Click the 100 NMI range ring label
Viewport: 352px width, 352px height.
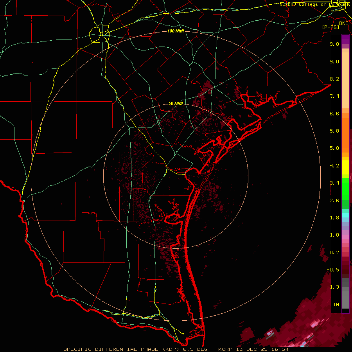click(x=176, y=31)
